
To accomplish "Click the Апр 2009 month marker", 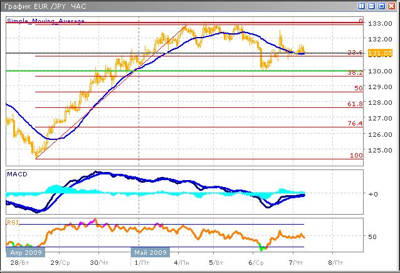I will point(24,252).
